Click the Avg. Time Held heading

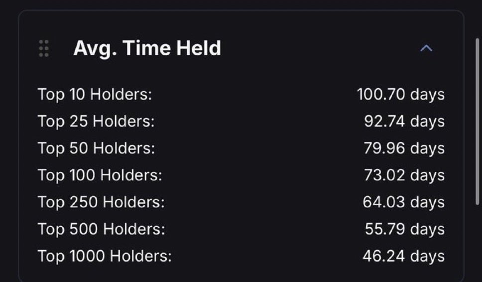click(147, 48)
